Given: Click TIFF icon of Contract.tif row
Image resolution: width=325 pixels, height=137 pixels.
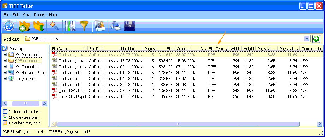Looking at the screenshot, I should (x=54, y=79).
